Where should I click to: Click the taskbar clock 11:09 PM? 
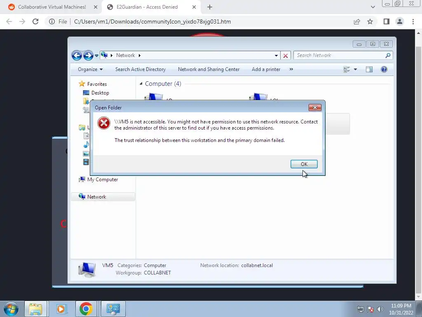(401, 306)
